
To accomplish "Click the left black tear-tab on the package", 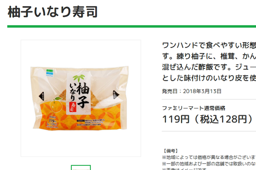I will pyautogui.click(x=41, y=96).
